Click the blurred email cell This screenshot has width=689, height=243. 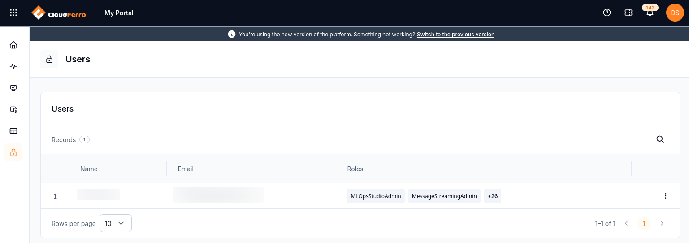tap(218, 195)
